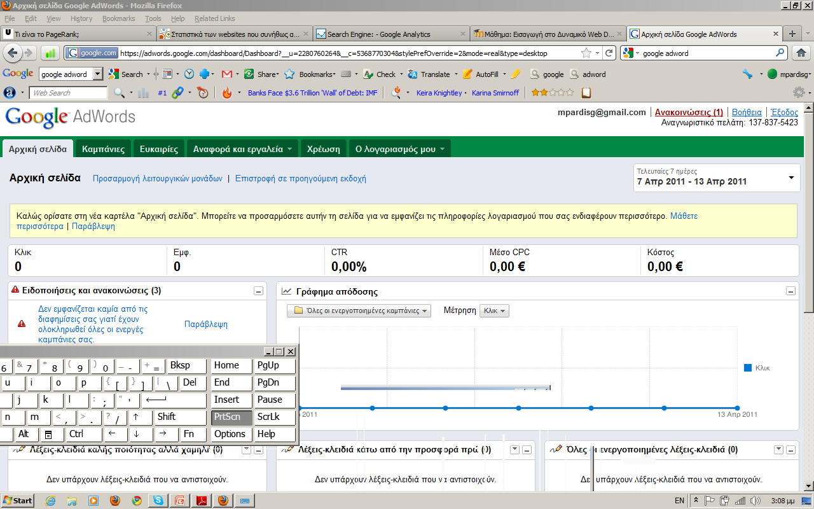Collapse the Γράφημα απόδοσης panel

click(x=790, y=291)
